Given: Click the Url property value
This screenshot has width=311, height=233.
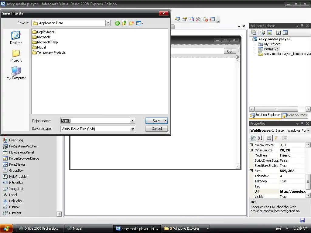Looking at the screenshot, I should [x=292, y=191].
